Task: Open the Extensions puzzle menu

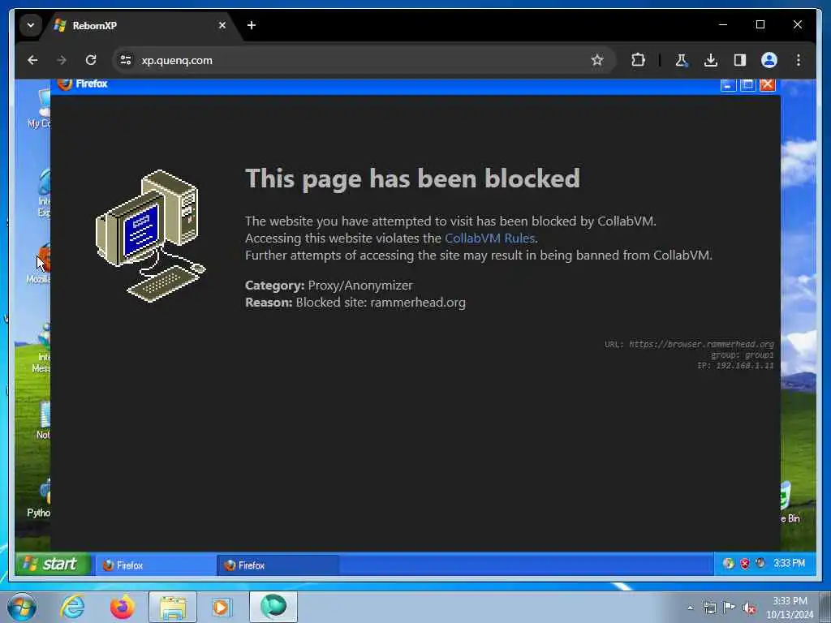Action: point(638,60)
